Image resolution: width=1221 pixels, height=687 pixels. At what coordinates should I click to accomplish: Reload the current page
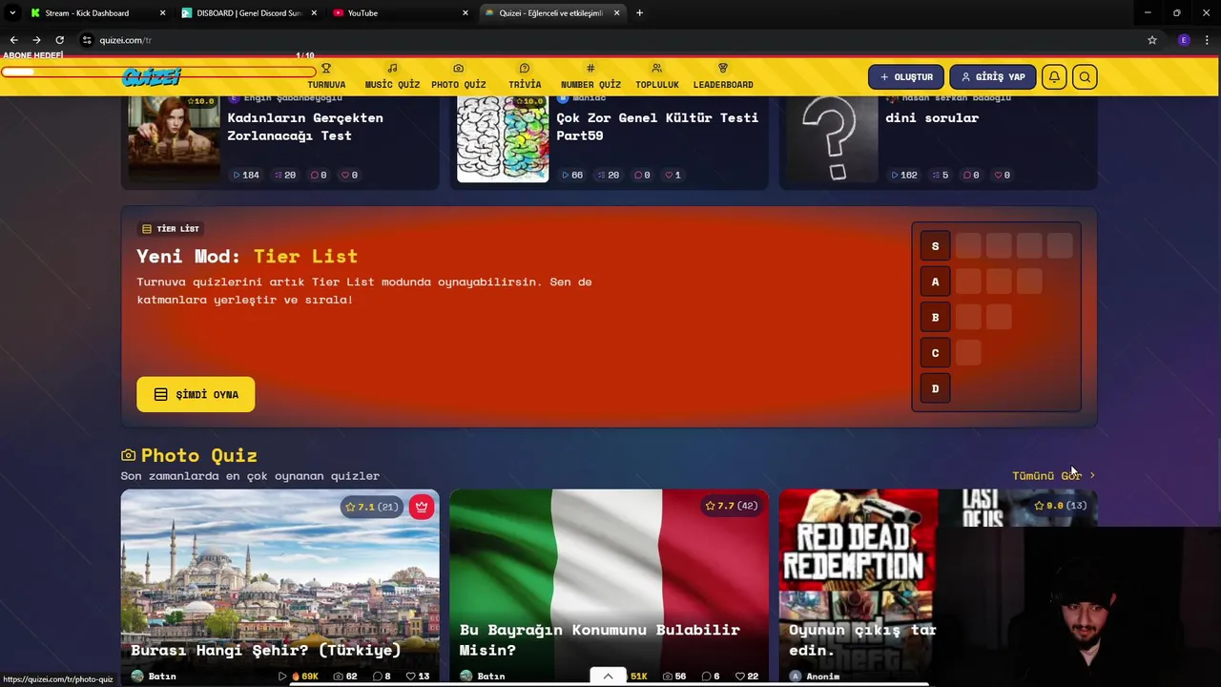pos(59,40)
